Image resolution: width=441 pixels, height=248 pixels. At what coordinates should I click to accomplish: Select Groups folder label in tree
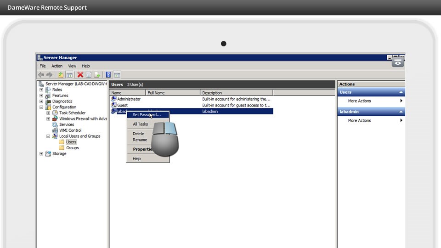point(73,147)
